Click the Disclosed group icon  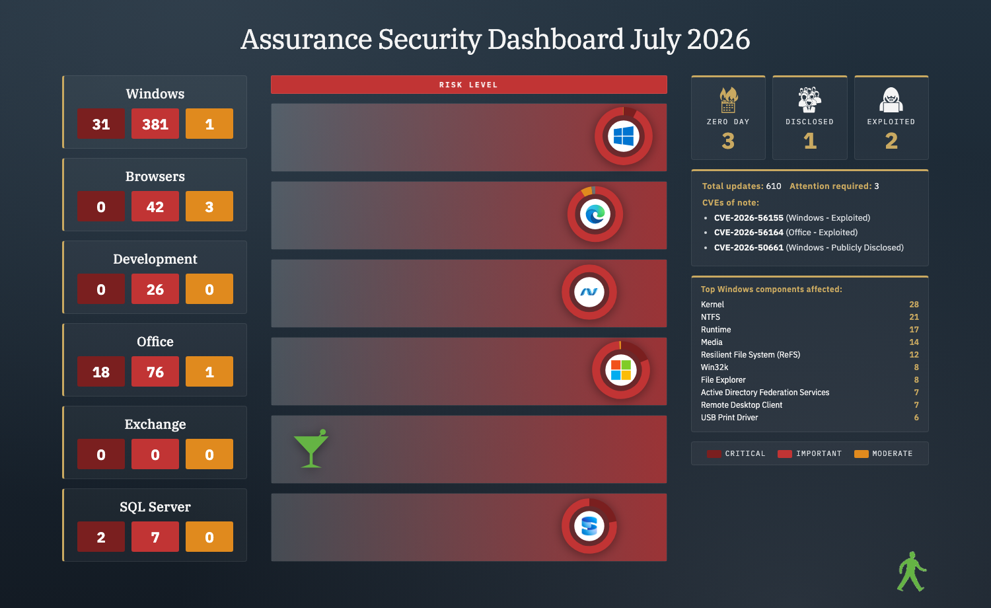[809, 100]
